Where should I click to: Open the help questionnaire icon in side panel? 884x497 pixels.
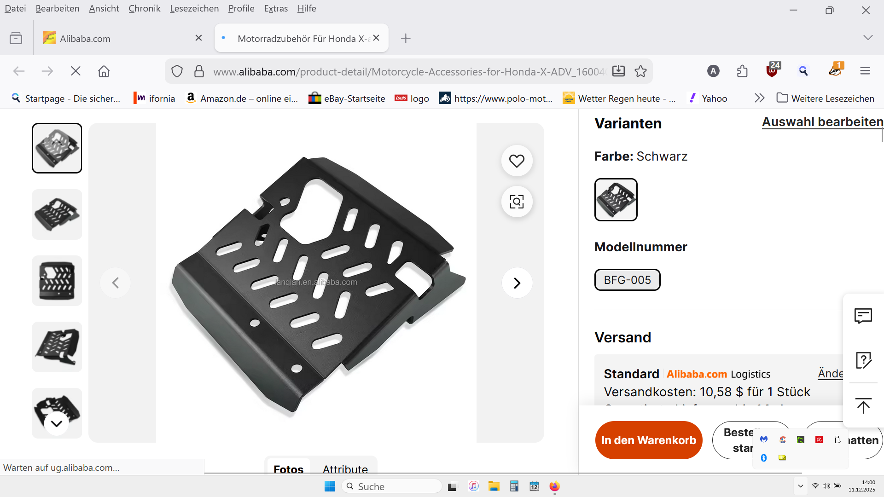pos(863,361)
